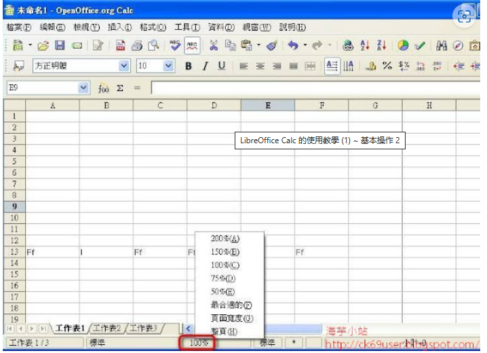Switch to the 工作表2 sheet tab
This screenshot has width=487, height=353.
107,328
